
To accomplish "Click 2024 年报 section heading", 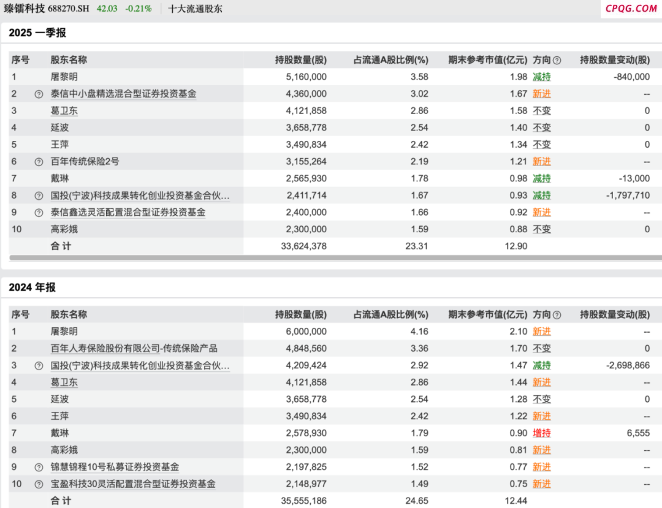I will (x=32, y=287).
